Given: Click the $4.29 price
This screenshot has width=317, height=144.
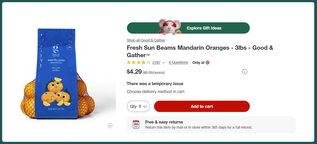Looking at the screenshot, I should coord(134,72).
